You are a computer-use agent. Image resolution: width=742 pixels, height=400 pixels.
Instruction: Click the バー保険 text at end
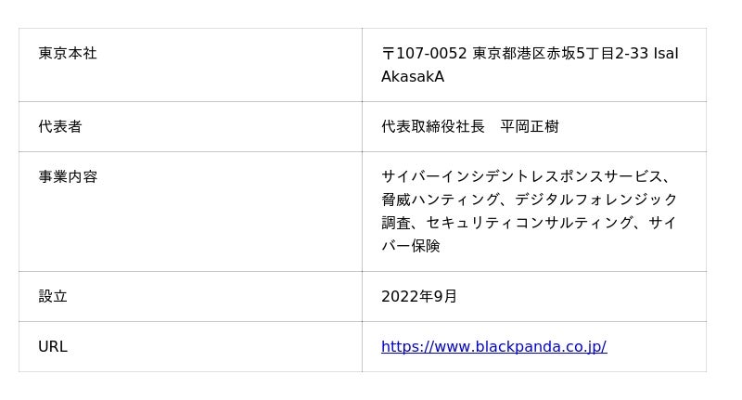point(411,246)
